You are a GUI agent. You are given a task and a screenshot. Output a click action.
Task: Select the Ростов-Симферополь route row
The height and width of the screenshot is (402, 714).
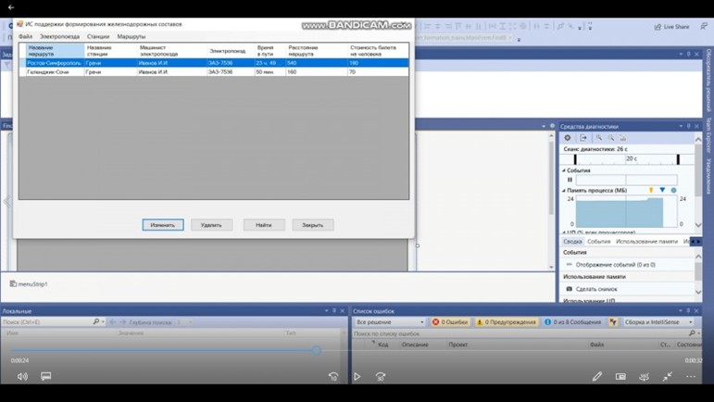click(x=214, y=63)
